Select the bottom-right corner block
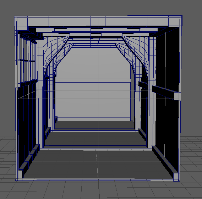Viewport: 202px width, 199px height. click(x=176, y=176)
